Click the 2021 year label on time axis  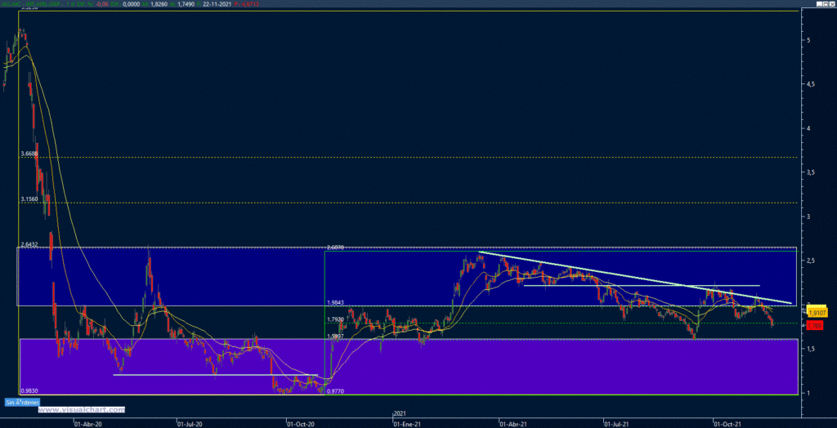400,413
